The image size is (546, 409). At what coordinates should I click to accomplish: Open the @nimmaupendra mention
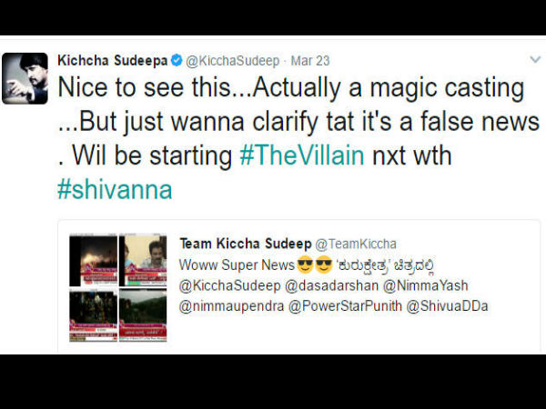pyautogui.click(x=231, y=306)
